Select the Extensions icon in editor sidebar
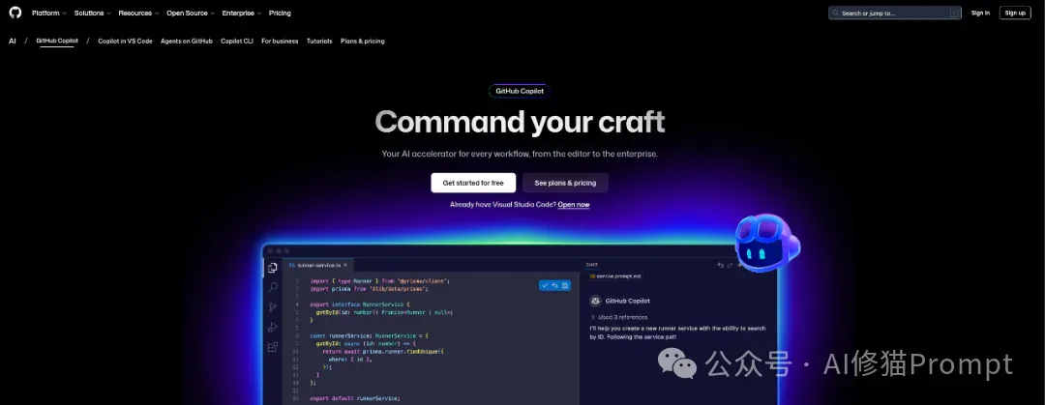This screenshot has width=1045, height=405. click(273, 347)
